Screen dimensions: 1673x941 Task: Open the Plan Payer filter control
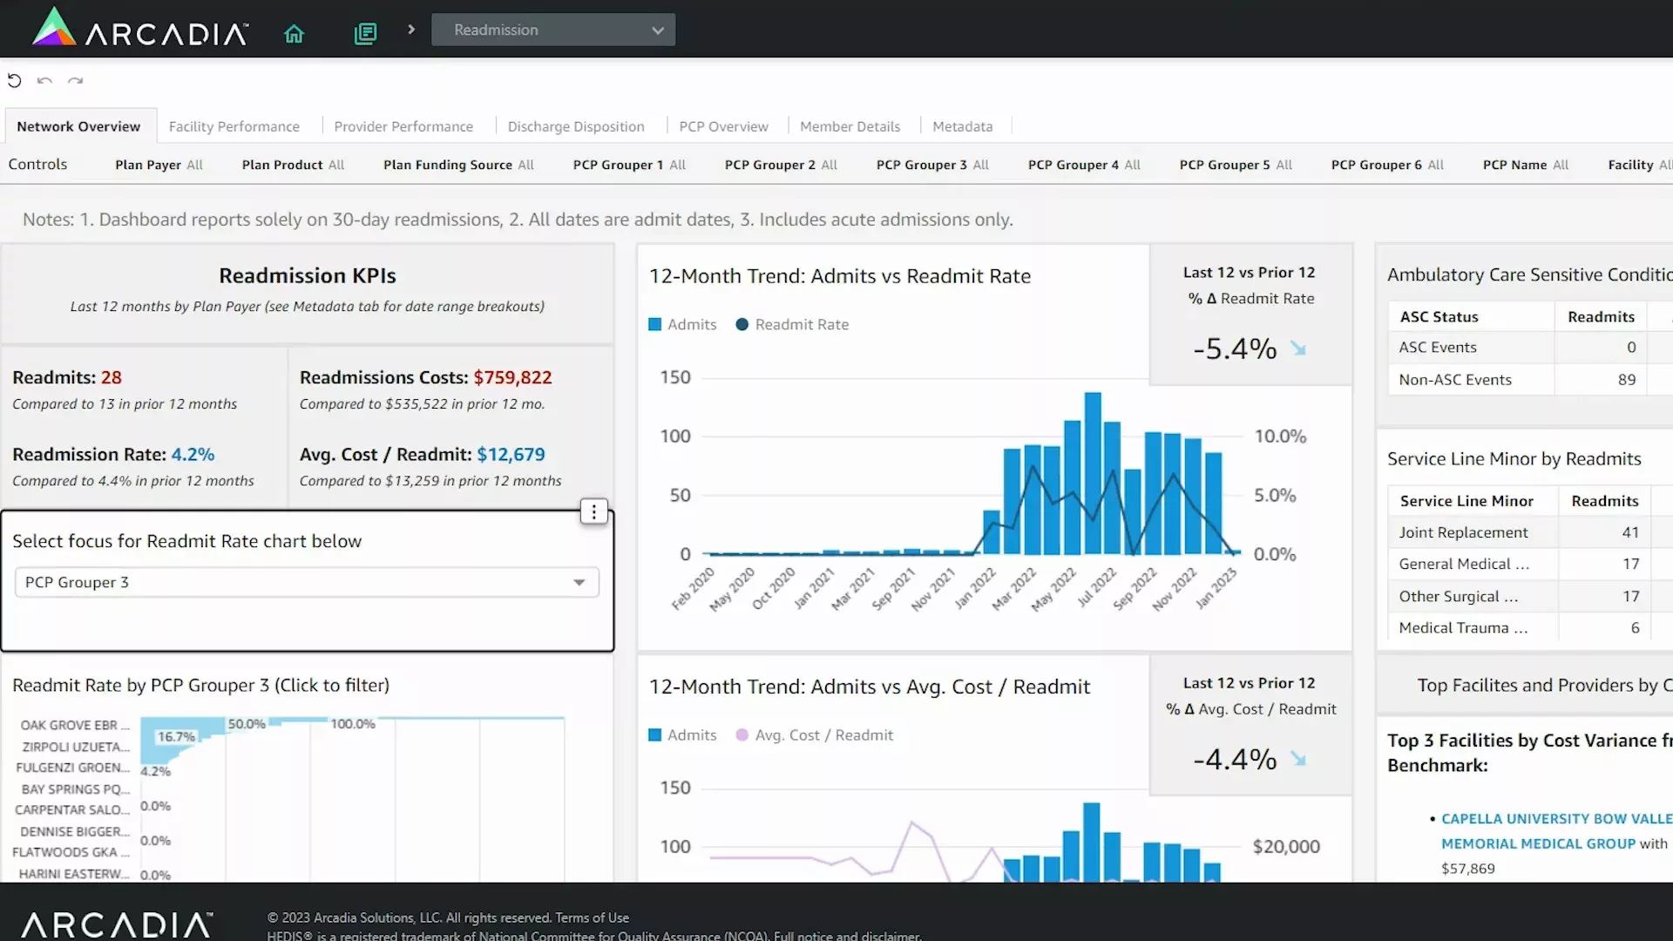pyautogui.click(x=159, y=165)
